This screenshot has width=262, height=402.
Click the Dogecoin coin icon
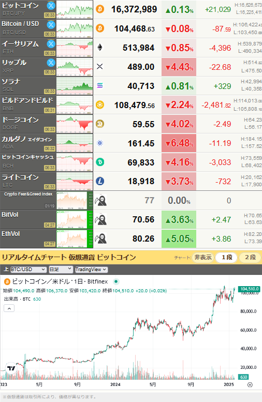100,124
